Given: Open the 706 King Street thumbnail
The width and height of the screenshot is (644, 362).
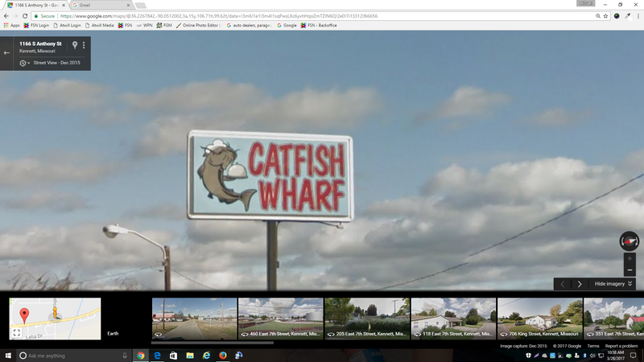Looking at the screenshot, I should (539, 319).
